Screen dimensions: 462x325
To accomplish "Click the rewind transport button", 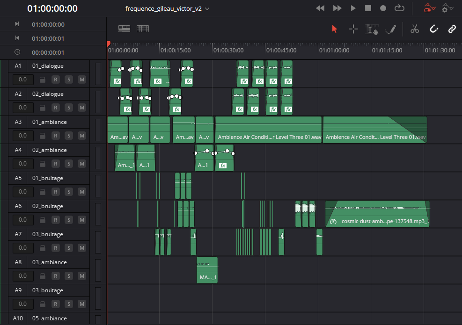I will click(x=320, y=8).
